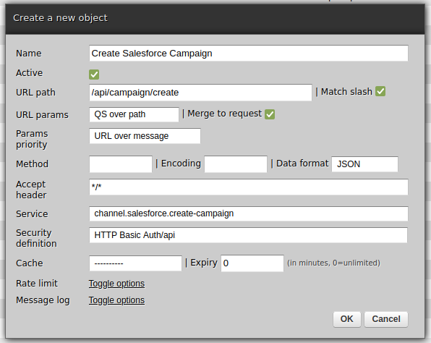This screenshot has width=431, height=343.
Task: Click the Cancel button
Action: pyautogui.click(x=386, y=319)
